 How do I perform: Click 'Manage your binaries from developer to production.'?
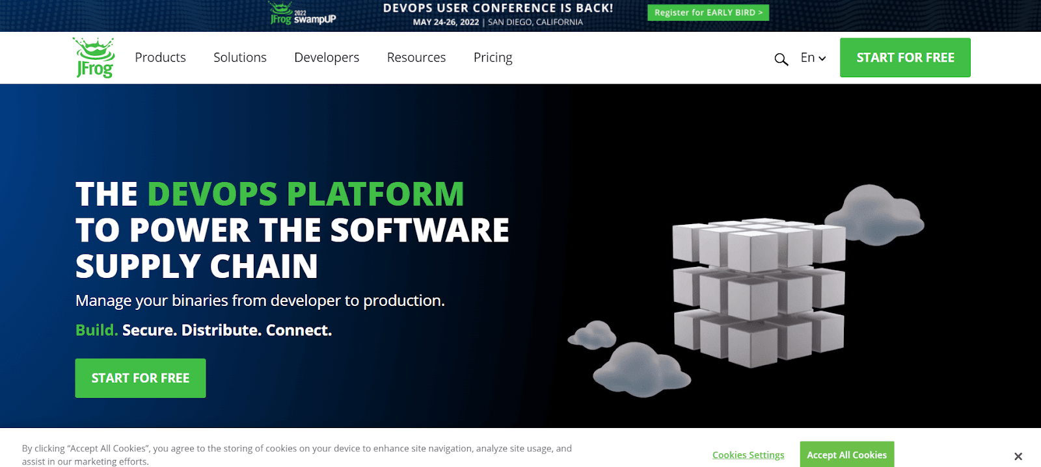(260, 301)
